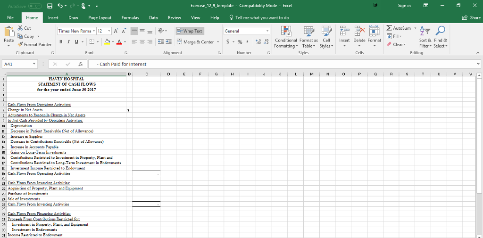Click the formula bar text field
This screenshot has height=238, width=483.
coord(281,65)
